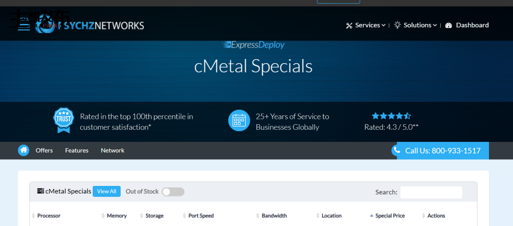The height and width of the screenshot is (226, 513).
Task: Click the Call Us 800-933-1517 link
Action: click(442, 150)
